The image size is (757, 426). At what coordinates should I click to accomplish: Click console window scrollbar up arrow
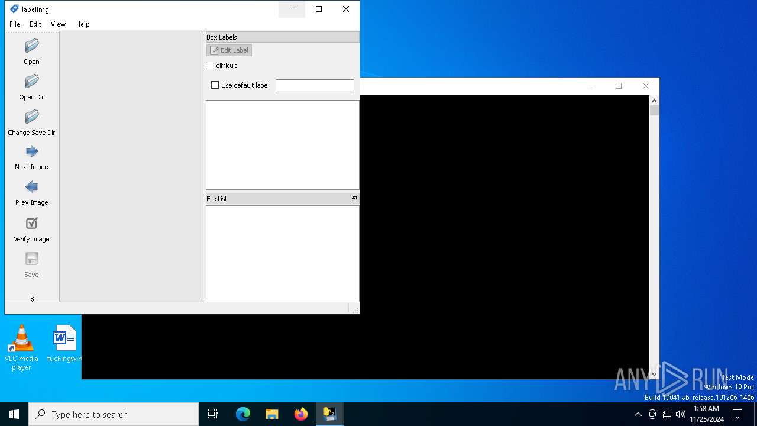[654, 101]
